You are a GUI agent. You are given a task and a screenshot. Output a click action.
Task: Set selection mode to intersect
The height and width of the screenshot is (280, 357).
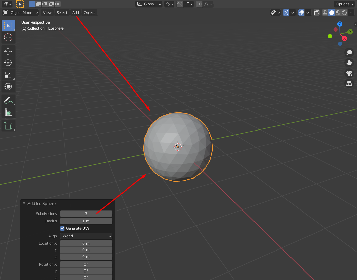coord(58,4)
